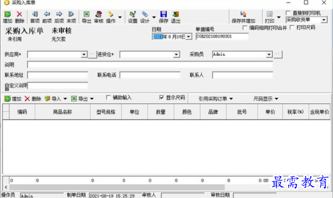333x198 pixels.
Task: Click the 单价 column header
Action: pos(270,112)
